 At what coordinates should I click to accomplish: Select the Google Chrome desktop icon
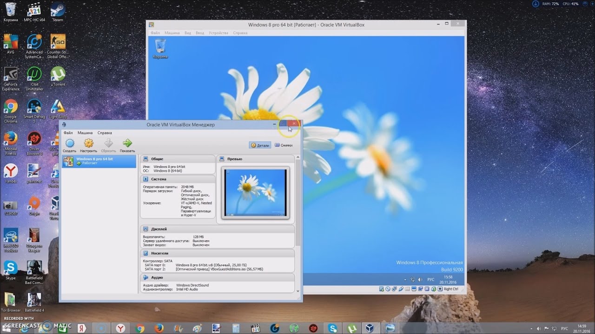coord(11,111)
